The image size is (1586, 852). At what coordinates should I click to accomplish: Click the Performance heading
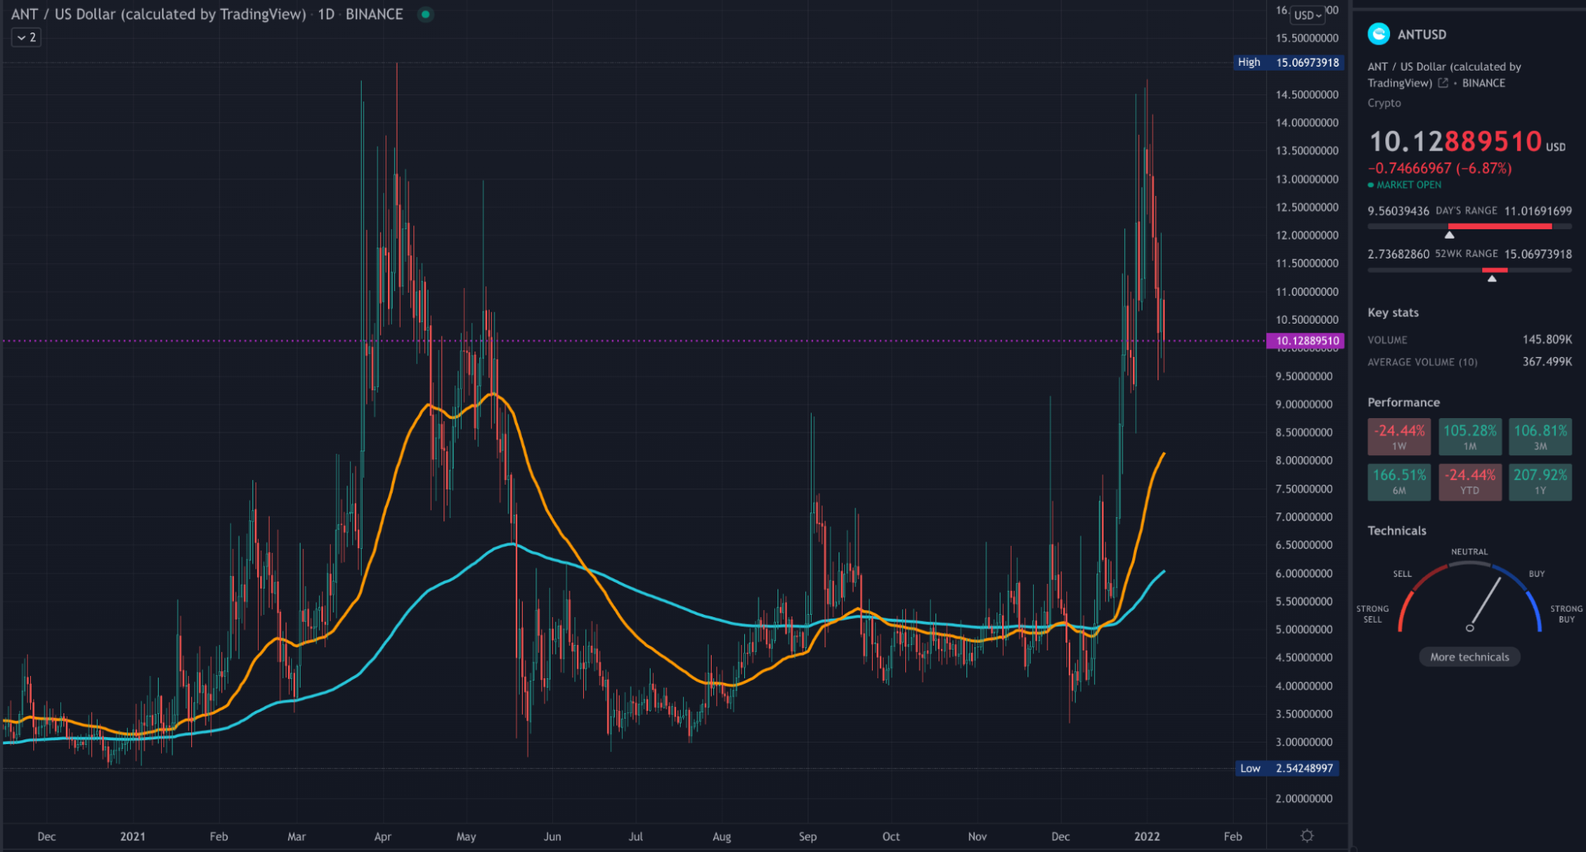(x=1404, y=402)
